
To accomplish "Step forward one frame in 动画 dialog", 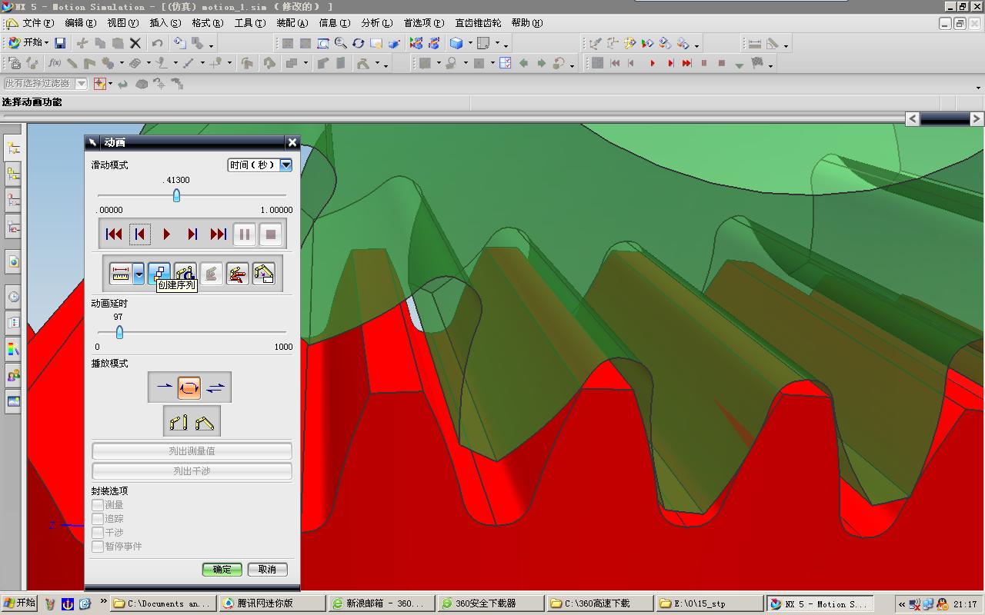I will (x=192, y=234).
